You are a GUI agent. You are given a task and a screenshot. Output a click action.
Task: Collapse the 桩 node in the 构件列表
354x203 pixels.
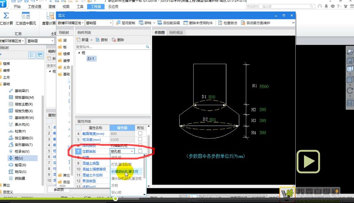pos(79,53)
